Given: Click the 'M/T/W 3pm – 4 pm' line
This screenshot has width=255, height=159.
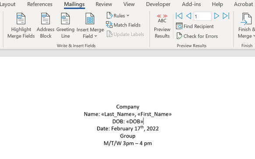Looking at the screenshot, I should tap(128, 143).
